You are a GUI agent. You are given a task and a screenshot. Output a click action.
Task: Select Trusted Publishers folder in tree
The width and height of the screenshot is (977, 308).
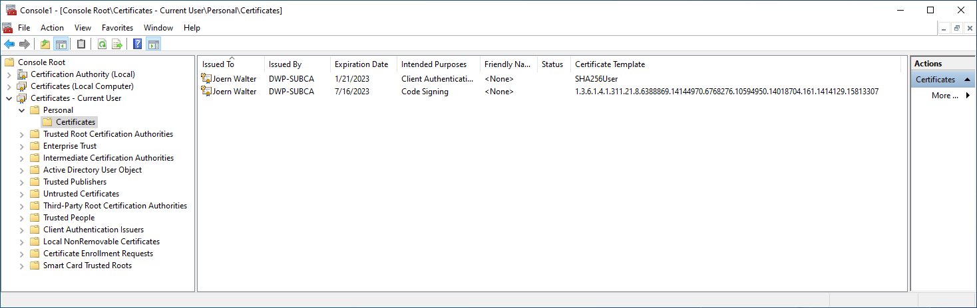coord(75,182)
